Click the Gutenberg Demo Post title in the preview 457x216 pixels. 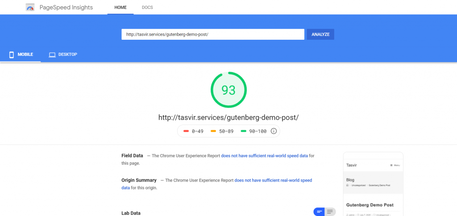(x=370, y=205)
